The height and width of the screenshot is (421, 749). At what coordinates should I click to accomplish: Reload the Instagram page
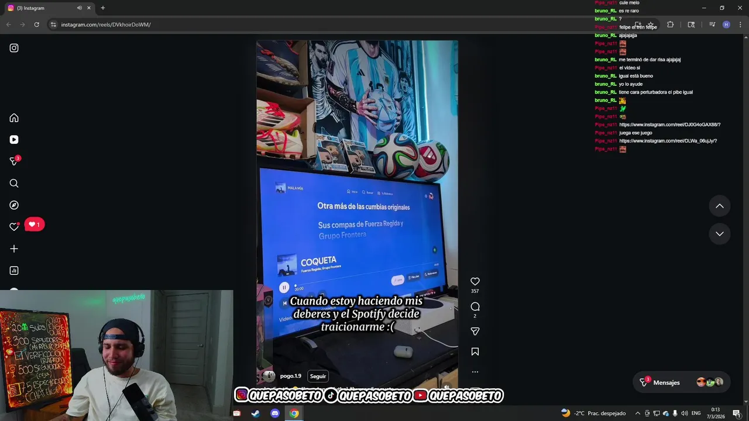point(36,25)
